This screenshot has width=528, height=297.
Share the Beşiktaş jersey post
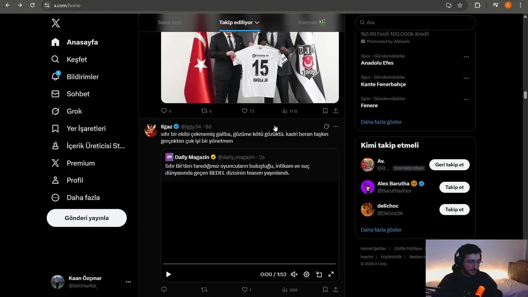coord(336,111)
